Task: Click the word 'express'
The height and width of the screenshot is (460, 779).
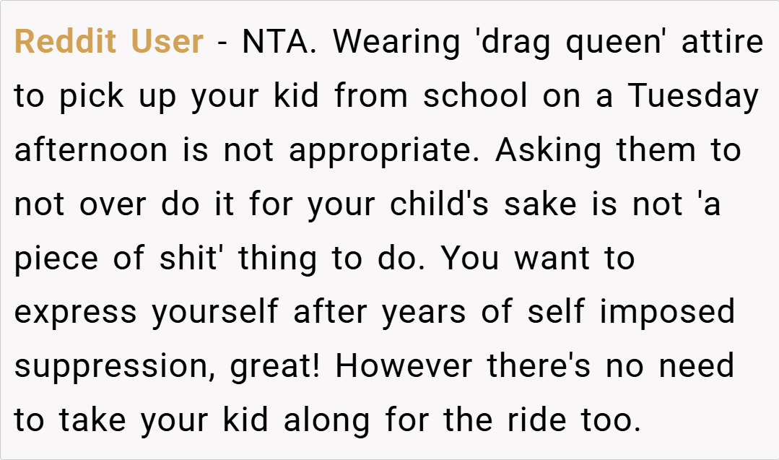Action: click(75, 312)
